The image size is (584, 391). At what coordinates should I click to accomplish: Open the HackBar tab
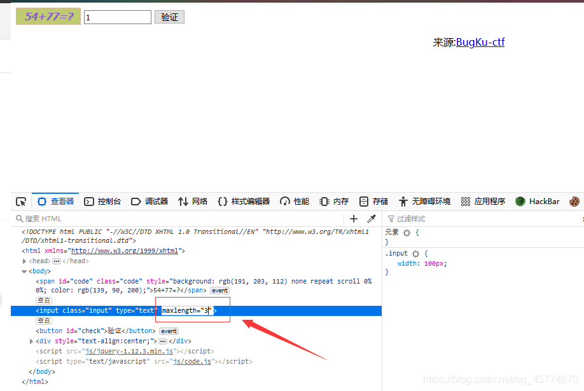point(538,202)
